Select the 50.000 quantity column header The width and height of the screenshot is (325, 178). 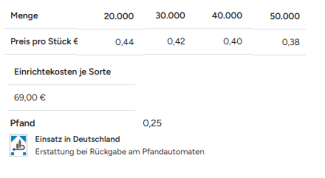[285, 16]
